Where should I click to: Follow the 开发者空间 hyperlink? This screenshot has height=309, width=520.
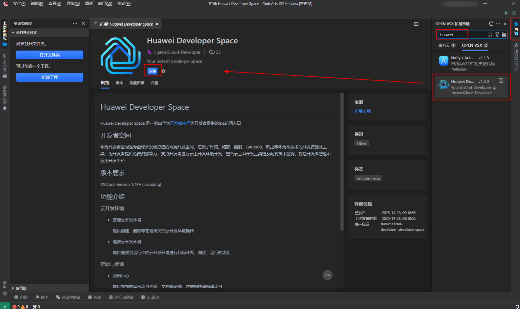pyautogui.click(x=180, y=123)
